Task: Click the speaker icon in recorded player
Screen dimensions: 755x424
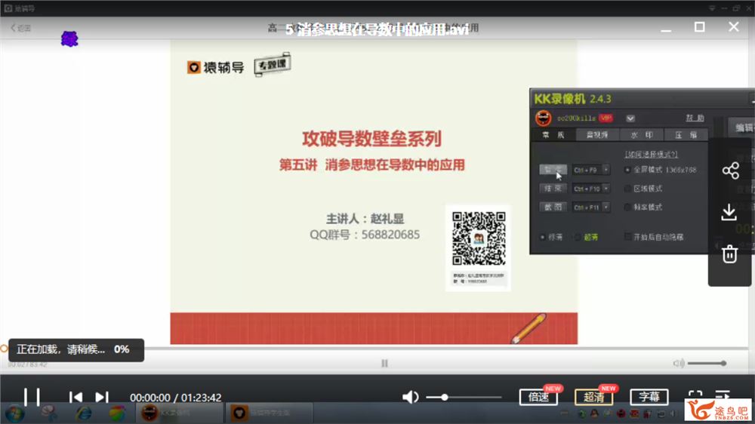Action: click(x=678, y=364)
